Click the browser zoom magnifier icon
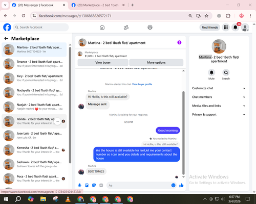Image resolution: width=256 pixels, height=204 pixels. tap(190, 16)
